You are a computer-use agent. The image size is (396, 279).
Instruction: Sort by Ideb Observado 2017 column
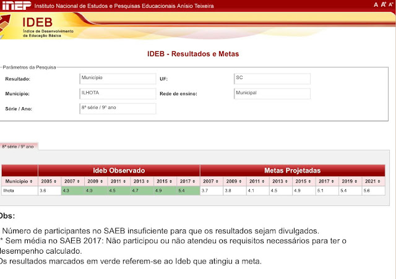[x=188, y=181]
